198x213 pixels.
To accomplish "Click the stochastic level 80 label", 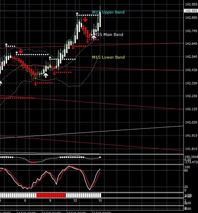I will 186,171.
